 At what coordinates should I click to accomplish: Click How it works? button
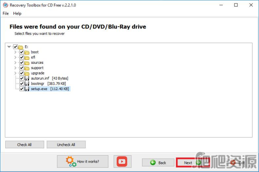pyautogui.click(x=82, y=161)
